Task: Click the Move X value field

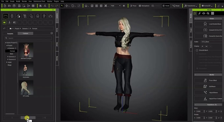Action: (200, 111)
